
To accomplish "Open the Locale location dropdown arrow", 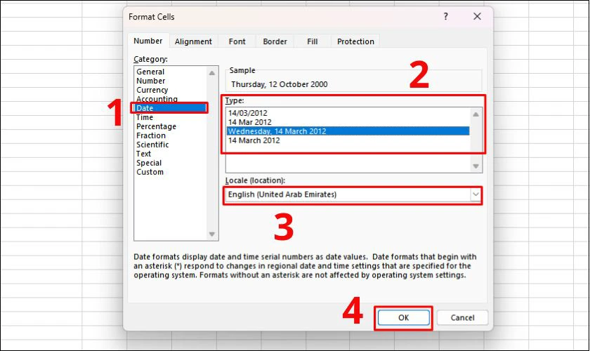I will [x=476, y=194].
